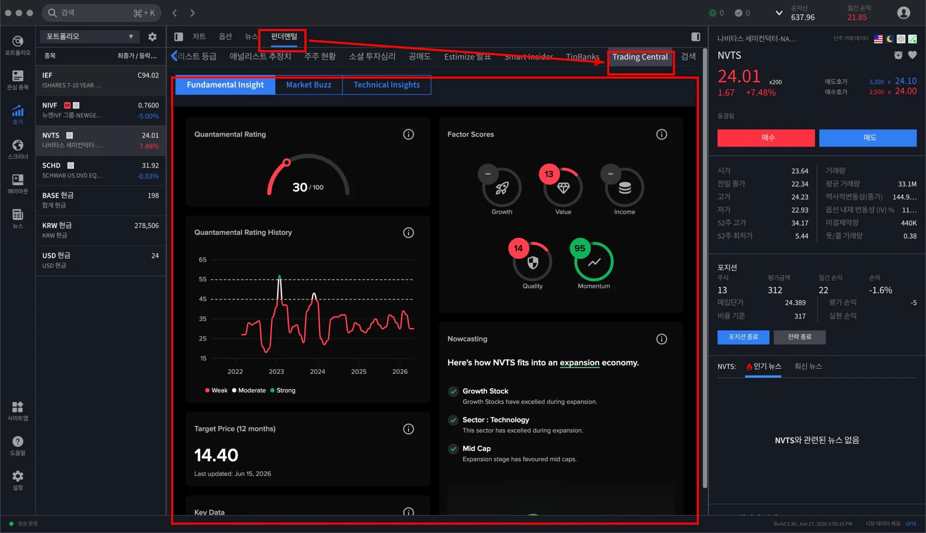Open info for Target Price (12 months)
Screen dimensions: 926x533
(409, 429)
